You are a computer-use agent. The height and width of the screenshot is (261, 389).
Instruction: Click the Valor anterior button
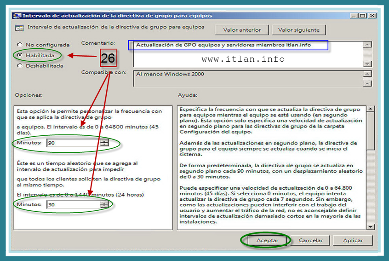coord(242,30)
